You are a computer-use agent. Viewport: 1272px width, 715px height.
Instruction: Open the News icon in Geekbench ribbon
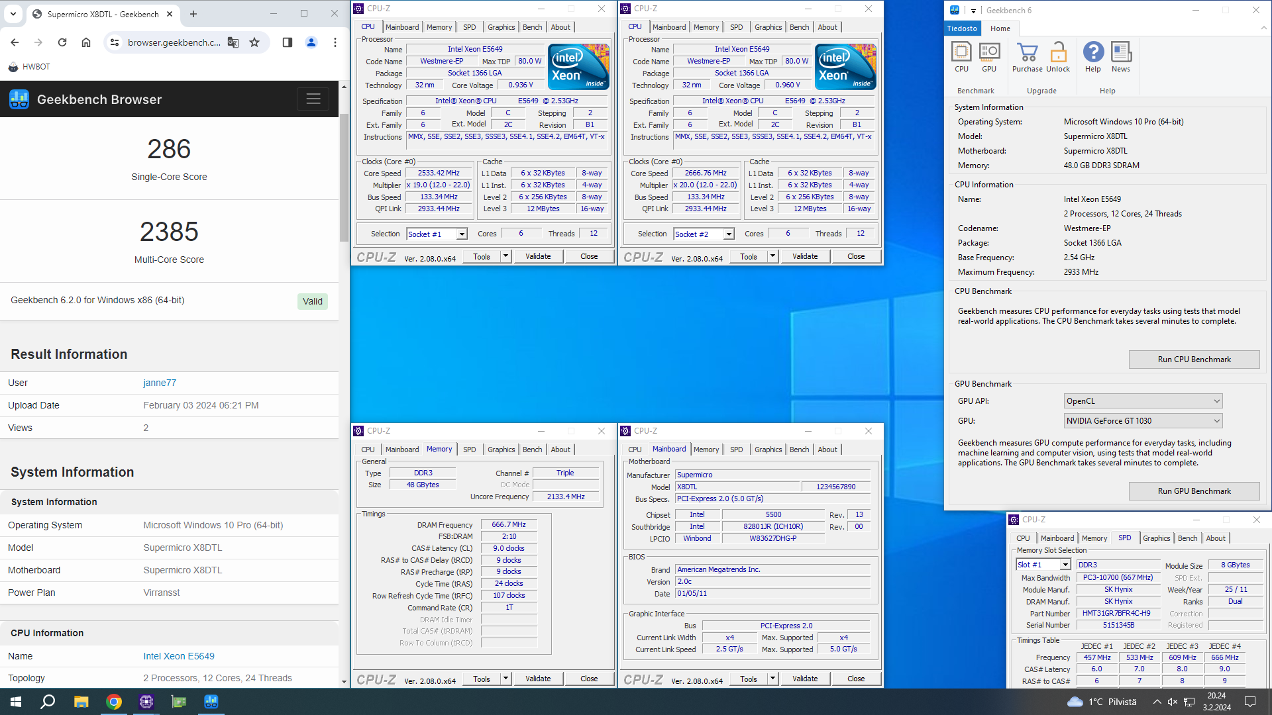(1121, 57)
